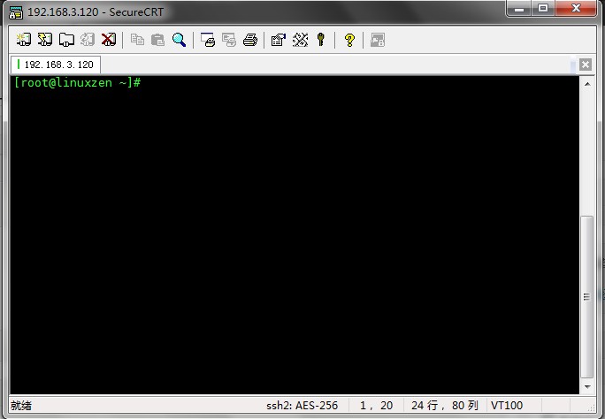Click the SecureCRT title bar app icon
Viewport: 605px width, 419px height.
(x=16, y=12)
